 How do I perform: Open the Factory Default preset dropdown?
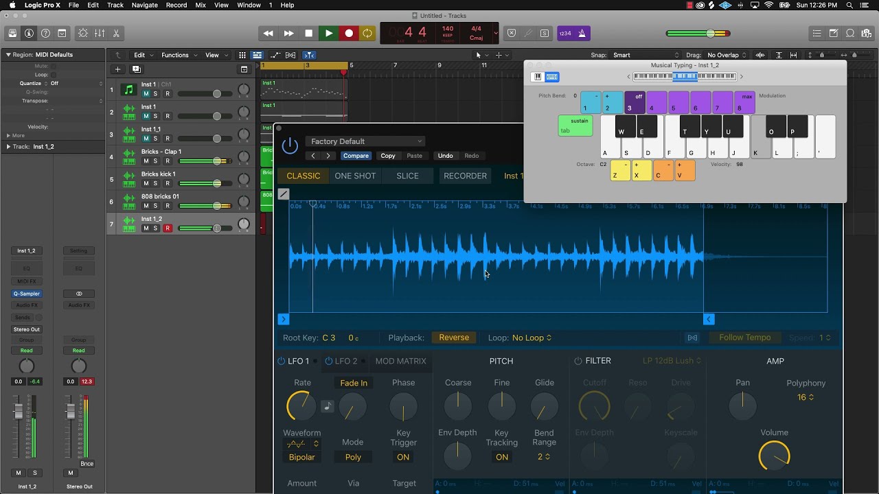pyautogui.click(x=365, y=141)
